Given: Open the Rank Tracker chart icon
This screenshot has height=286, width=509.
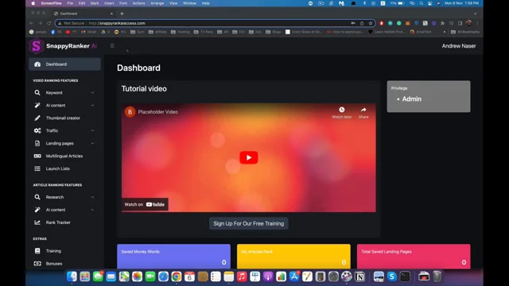Looking at the screenshot, I should tap(37, 222).
